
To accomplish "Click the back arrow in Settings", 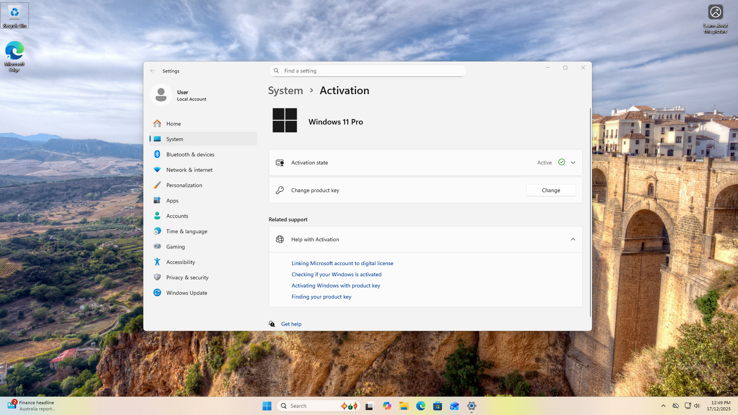I will pyautogui.click(x=153, y=71).
